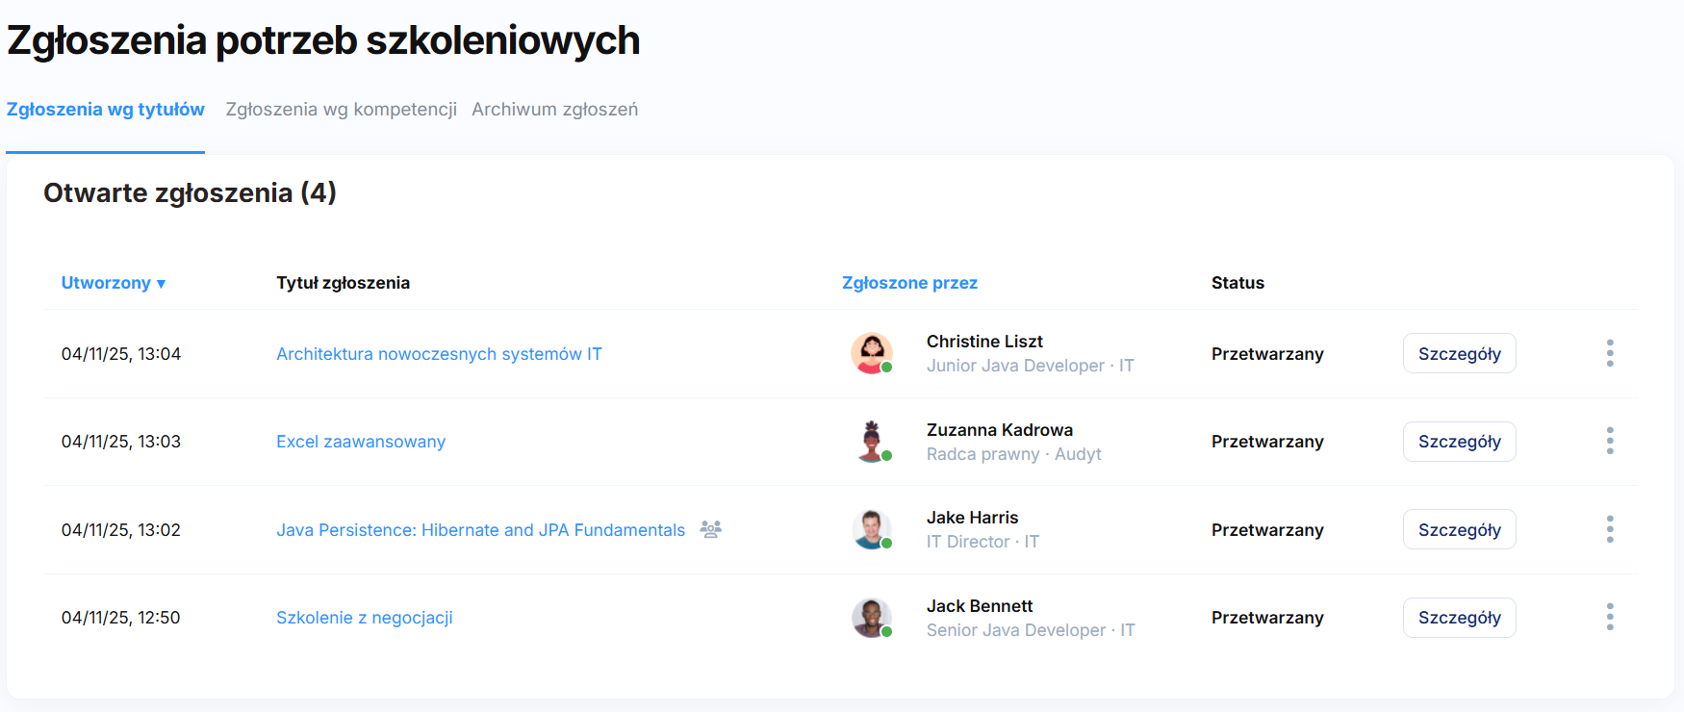The height and width of the screenshot is (712, 1684).
Task: Sort by Zgłoszone przez column header
Action: (909, 283)
